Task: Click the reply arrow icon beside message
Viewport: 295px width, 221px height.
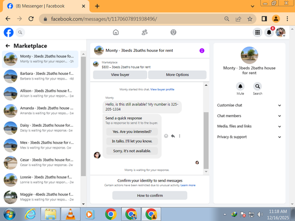Action: 173,136
